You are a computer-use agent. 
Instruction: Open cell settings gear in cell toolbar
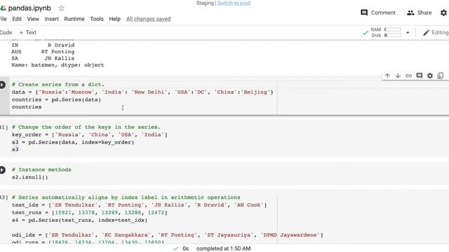coord(430,76)
